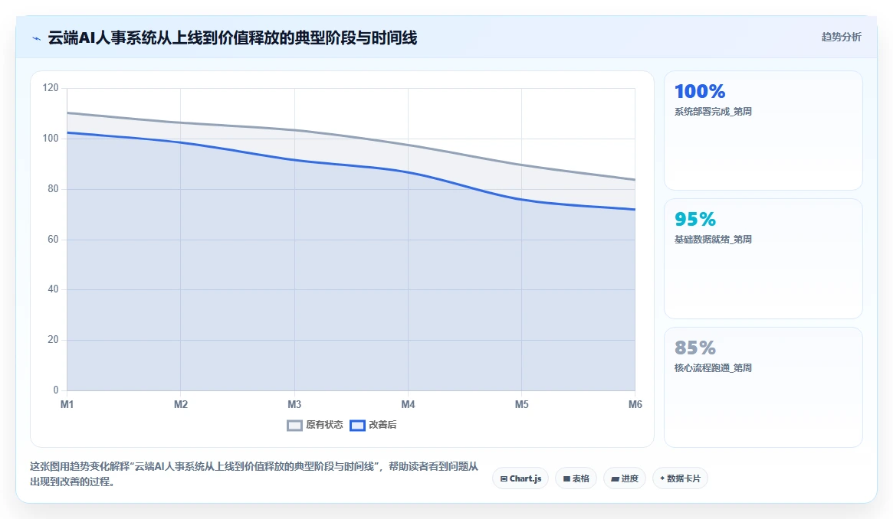Screen dimensions: 893x519
Task: Click the 100% figure text
Action: point(700,92)
